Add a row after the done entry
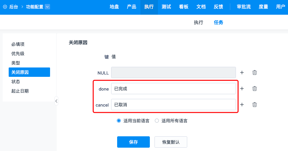This screenshot has height=151, width=288. pyautogui.click(x=242, y=89)
